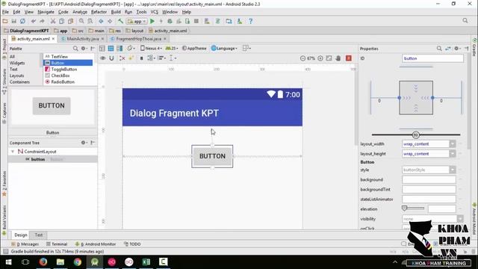The height and width of the screenshot is (269, 478).
Task: Open the style buttonStyle dropdown arrow
Action: point(453,170)
